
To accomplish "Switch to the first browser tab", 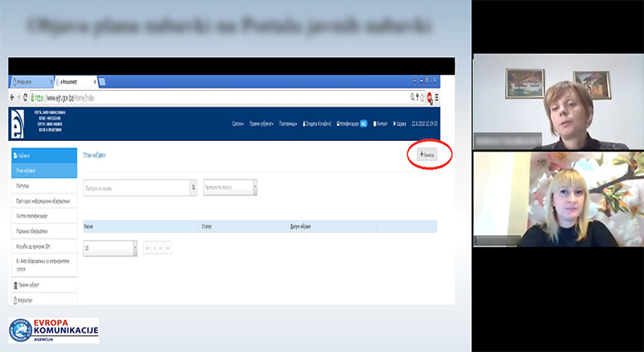I will tap(31, 81).
